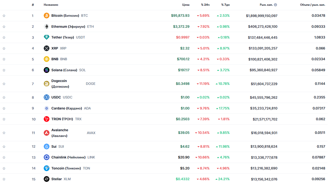Click the BNB logo icon
Viewport: 328px width, 184px height.
(46, 59)
